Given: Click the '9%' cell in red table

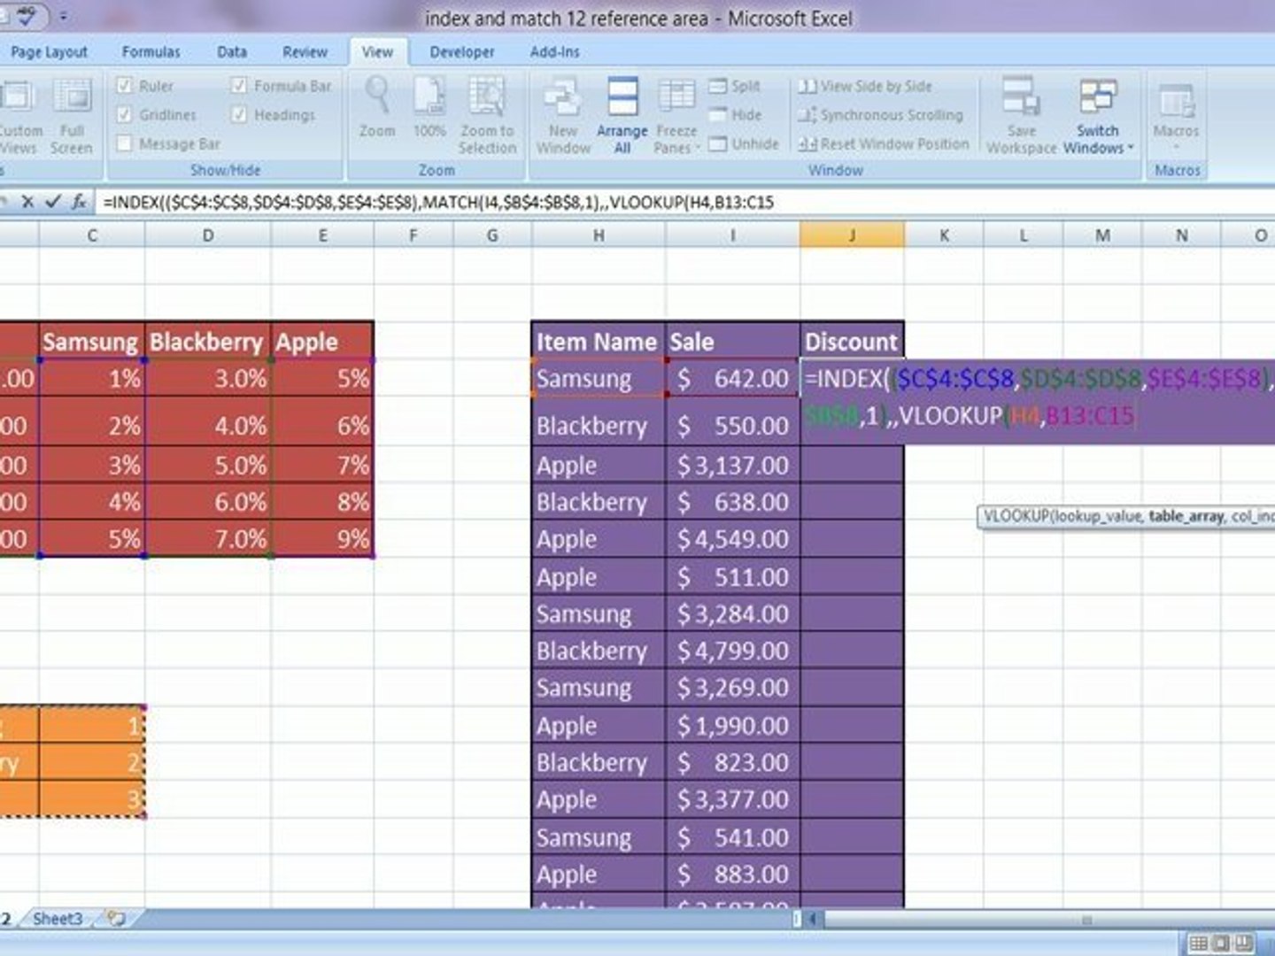Looking at the screenshot, I should [x=322, y=538].
